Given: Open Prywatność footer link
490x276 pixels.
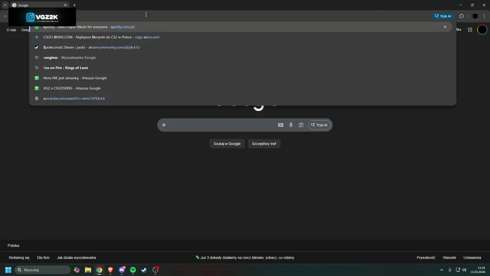Looking at the screenshot, I should (426, 258).
